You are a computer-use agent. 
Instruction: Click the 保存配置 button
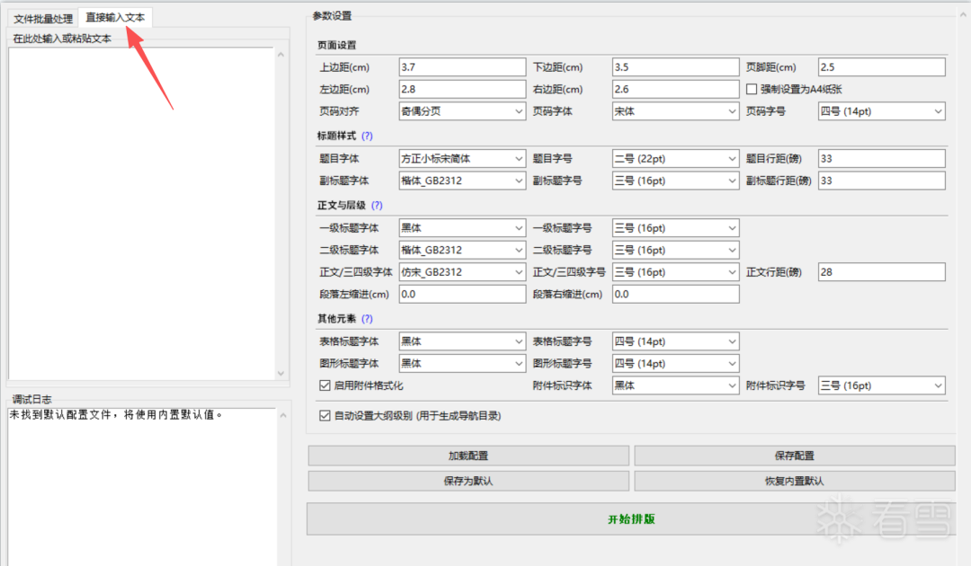(794, 455)
